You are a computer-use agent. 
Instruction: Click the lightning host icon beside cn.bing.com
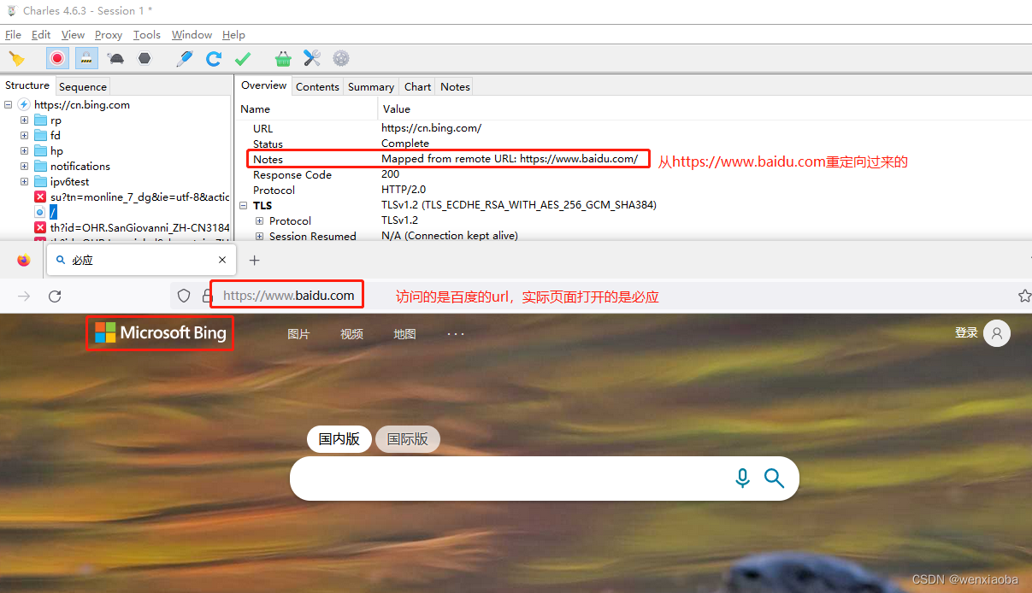point(24,105)
